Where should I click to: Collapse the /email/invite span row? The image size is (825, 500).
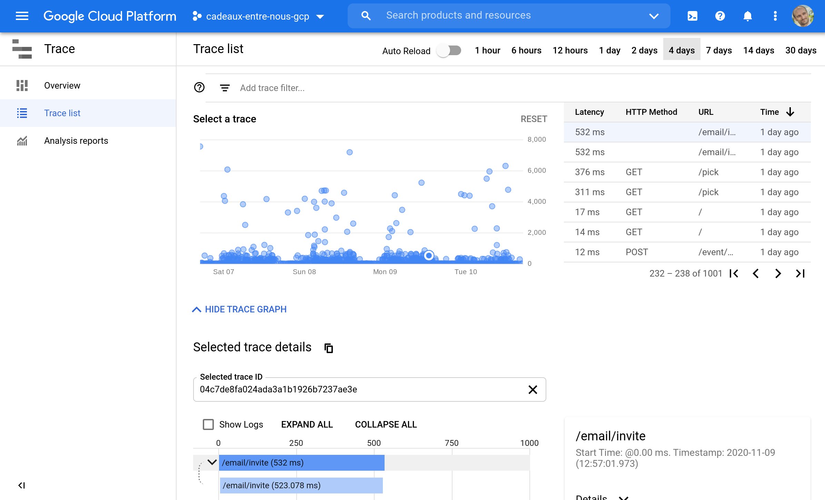(211, 462)
